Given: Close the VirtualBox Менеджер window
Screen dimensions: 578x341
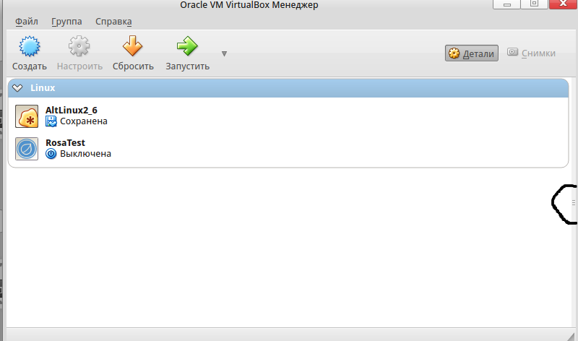Looking at the screenshot, I should [x=563, y=4].
